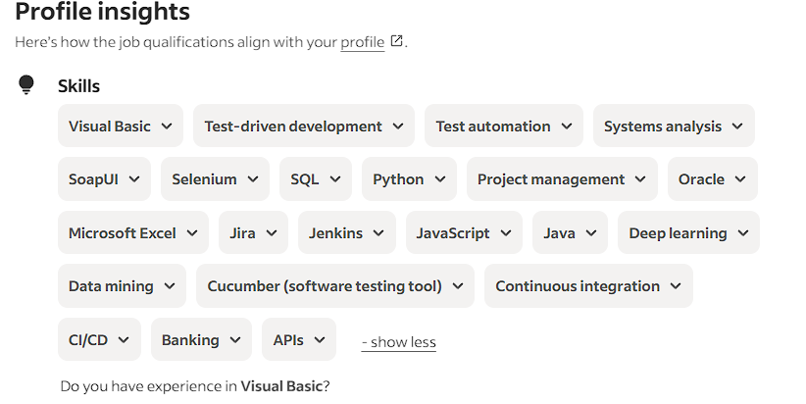806x404 pixels.
Task: Click the external link icon beside profile
Action: (396, 40)
